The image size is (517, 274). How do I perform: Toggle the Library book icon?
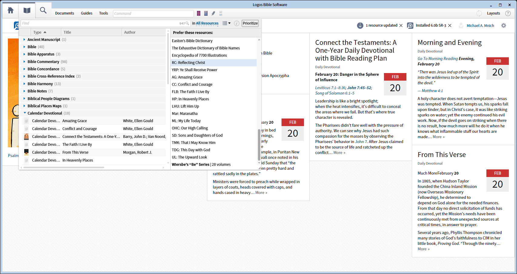pos(27,10)
